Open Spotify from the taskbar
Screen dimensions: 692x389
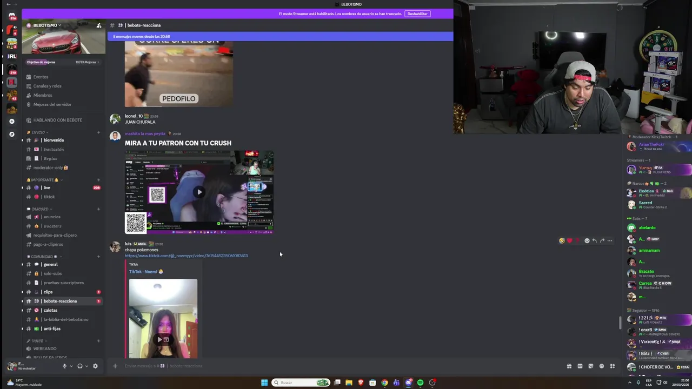pyautogui.click(x=420, y=383)
